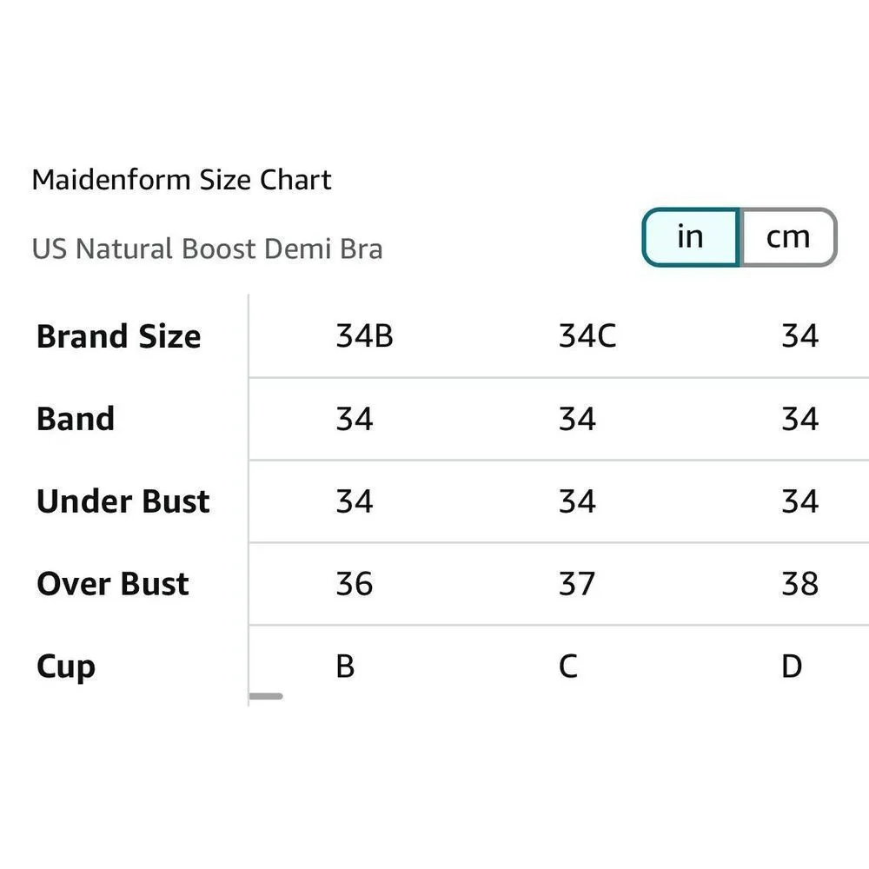
Task: Click the Cup row header
Action: pyautogui.click(x=65, y=667)
